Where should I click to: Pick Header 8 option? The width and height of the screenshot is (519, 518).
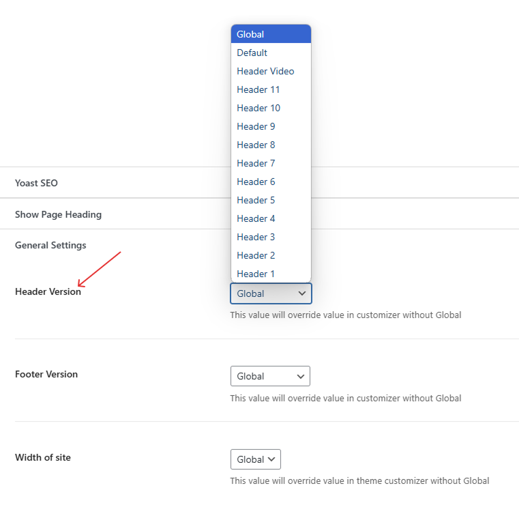[x=270, y=145]
